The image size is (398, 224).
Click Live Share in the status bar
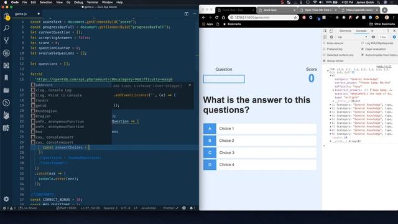(27, 208)
